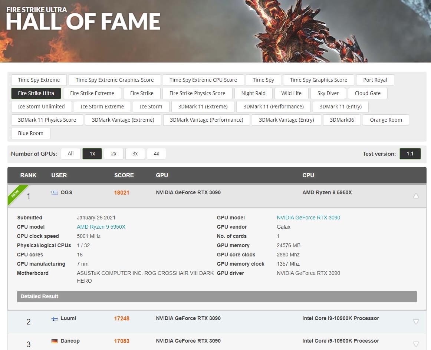Open the 3DMark 11 Physics Score tab
The image size is (431, 350).
coord(47,120)
